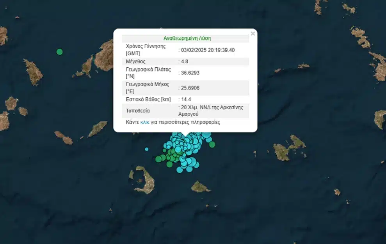Select the focal depth value 14.4
This screenshot has width=386, height=244.
coord(185,99)
